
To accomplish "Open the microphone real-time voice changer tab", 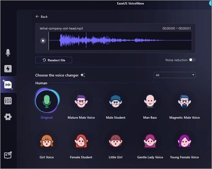I will 8,53.
